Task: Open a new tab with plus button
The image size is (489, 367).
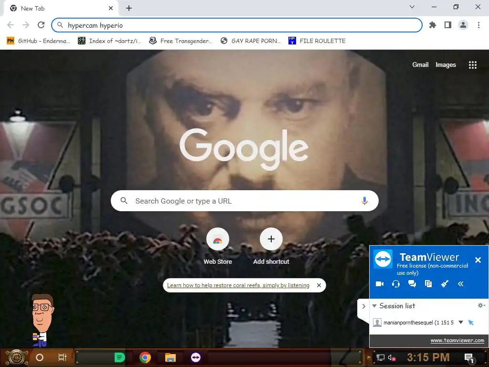Action: coord(129,9)
